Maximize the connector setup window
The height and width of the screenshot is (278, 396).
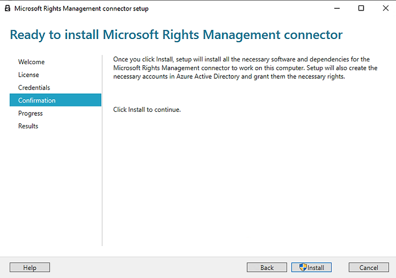point(361,8)
